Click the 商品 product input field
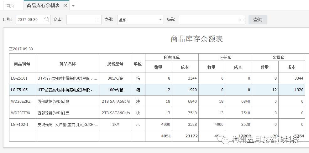 click(209, 20)
